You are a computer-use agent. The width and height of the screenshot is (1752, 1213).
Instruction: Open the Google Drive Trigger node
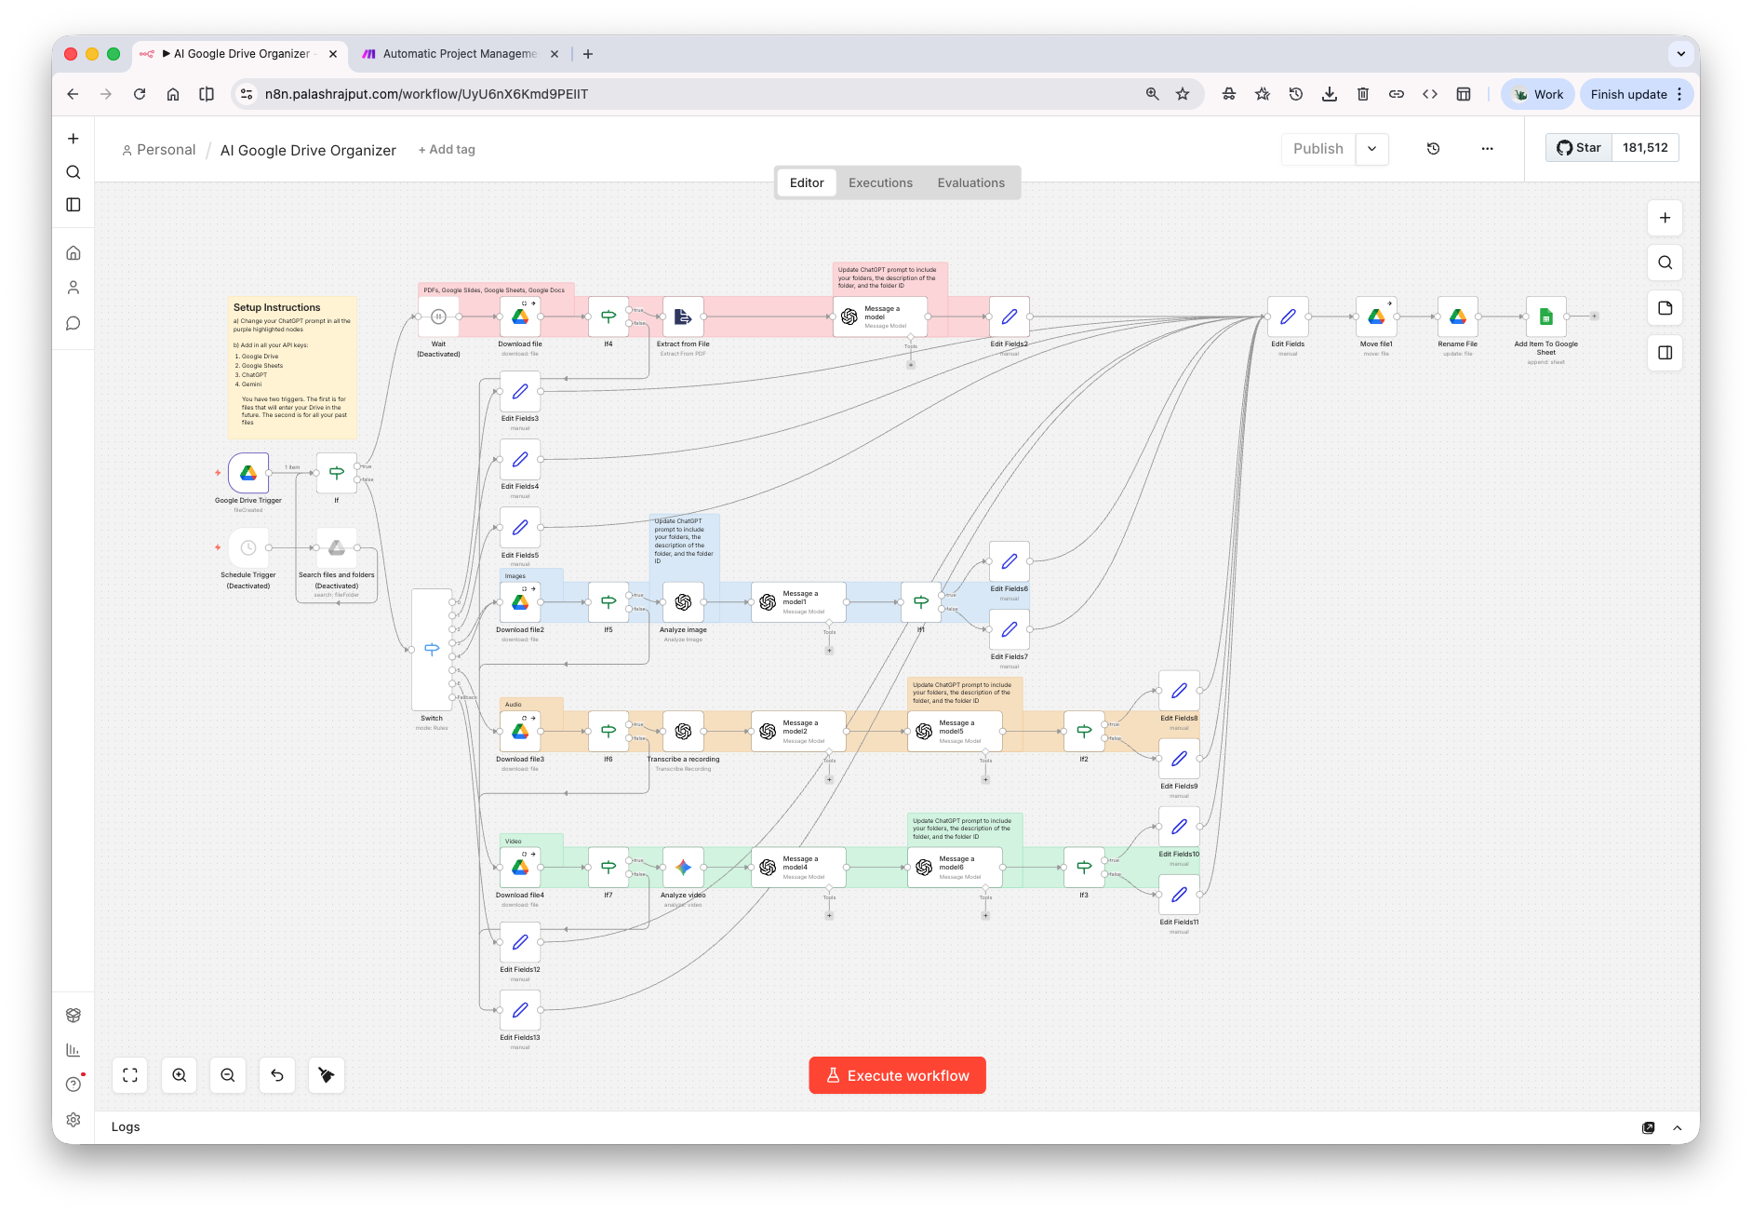(x=247, y=473)
